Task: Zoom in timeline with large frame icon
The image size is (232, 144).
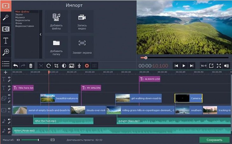Action: point(53,140)
